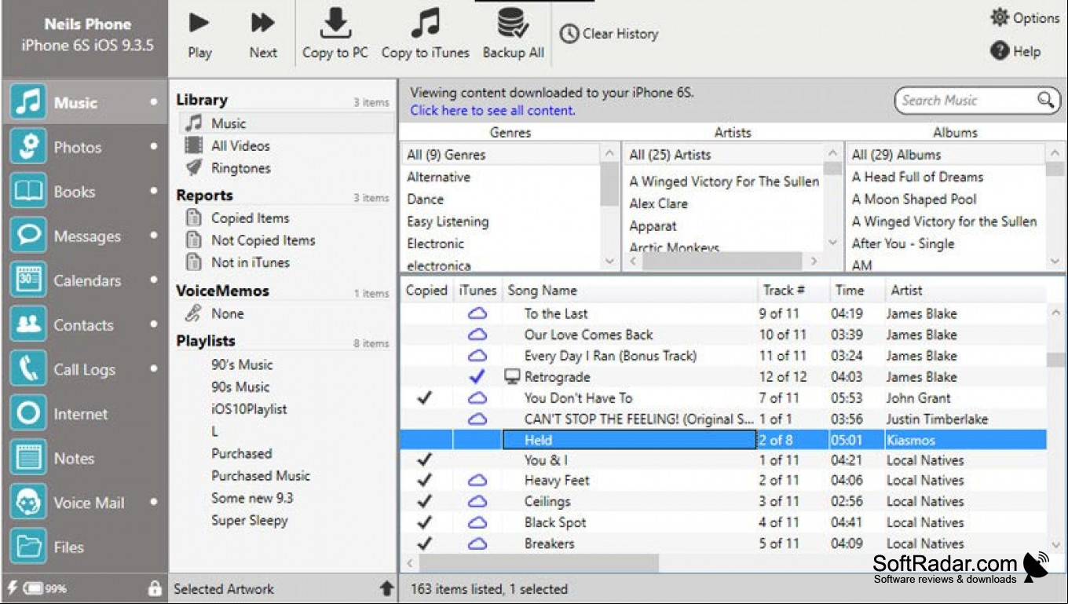Open Copied Items report
1068x604 pixels.
point(250,218)
